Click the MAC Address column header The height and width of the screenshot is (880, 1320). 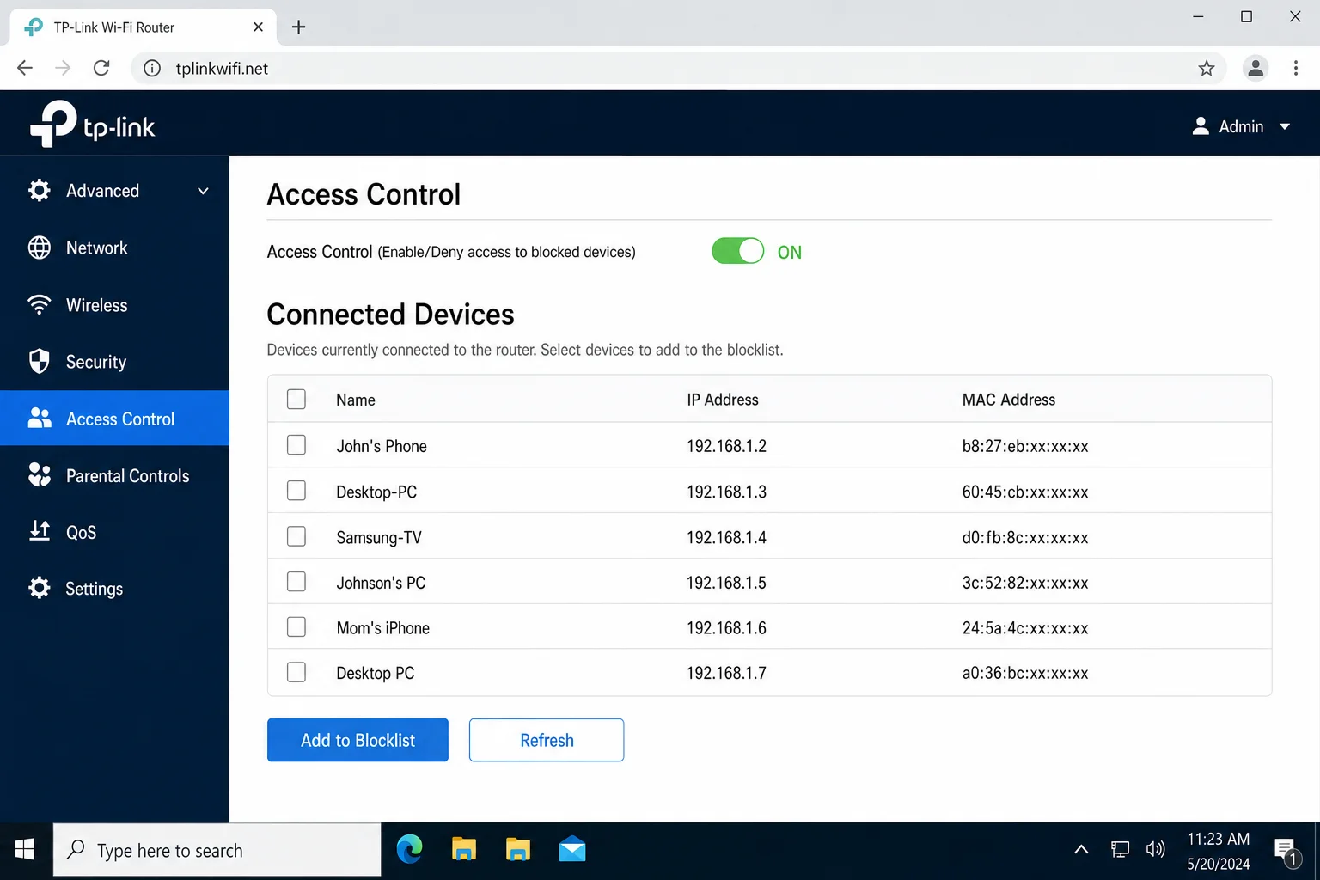pos(1009,400)
